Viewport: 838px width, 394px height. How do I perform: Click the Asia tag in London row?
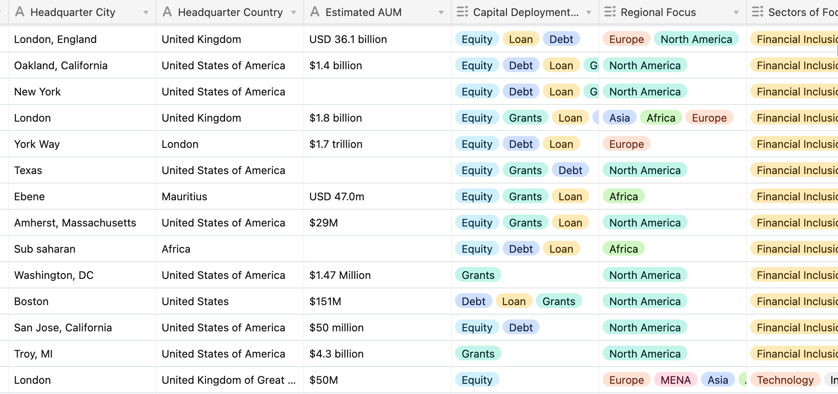click(619, 118)
